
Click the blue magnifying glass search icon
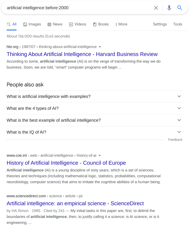[180, 8]
